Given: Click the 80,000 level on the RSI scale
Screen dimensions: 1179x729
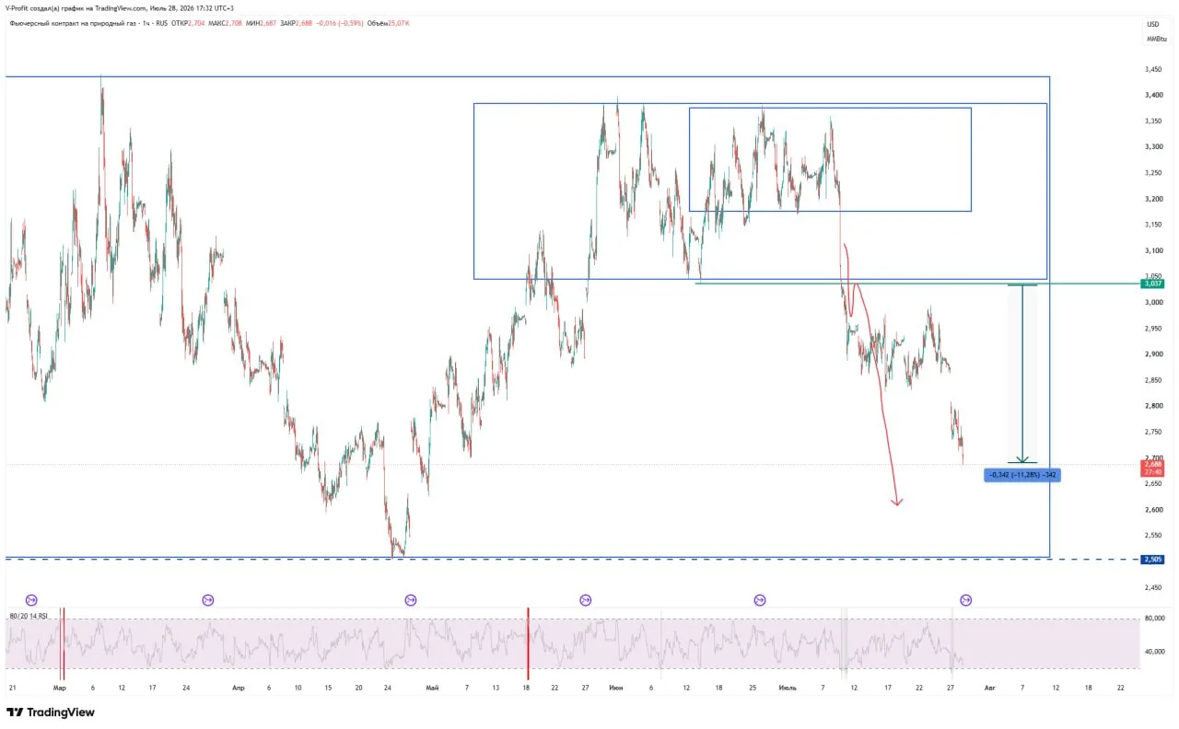Looking at the screenshot, I should [1154, 619].
